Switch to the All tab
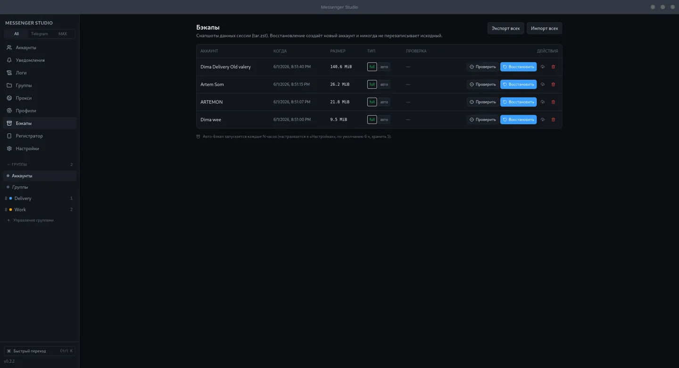The image size is (679, 368). coord(17,34)
